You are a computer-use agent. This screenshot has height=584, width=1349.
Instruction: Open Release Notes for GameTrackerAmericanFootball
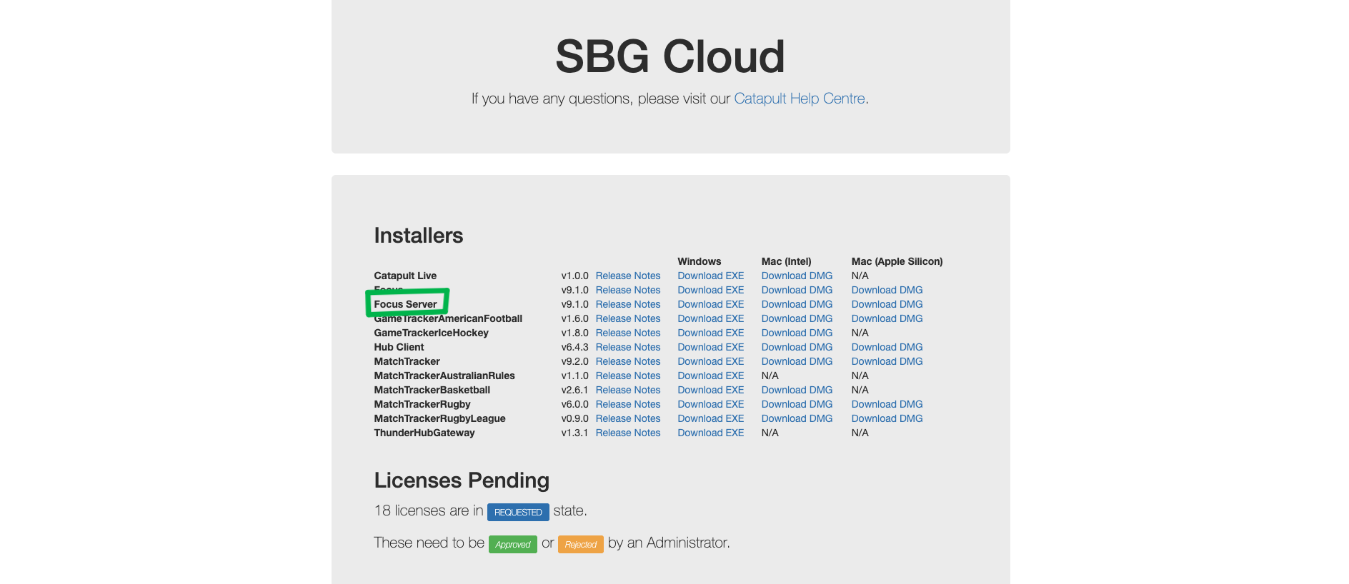(x=628, y=318)
